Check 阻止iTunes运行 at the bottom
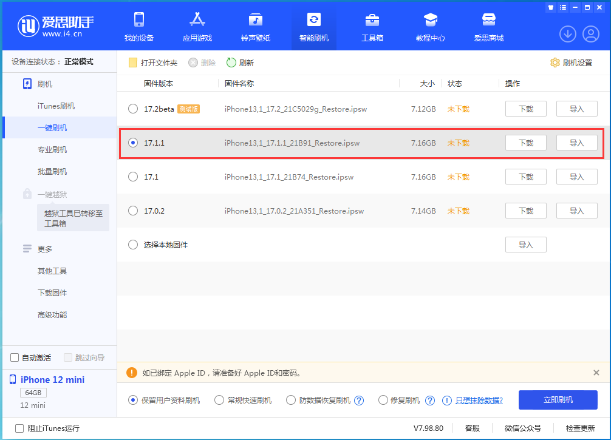 [x=19, y=428]
